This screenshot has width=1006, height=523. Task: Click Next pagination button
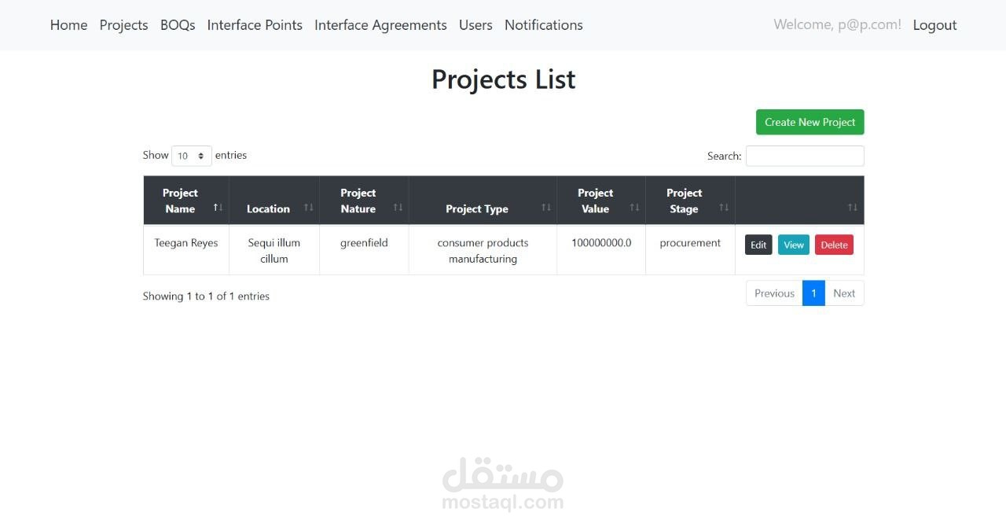click(844, 293)
